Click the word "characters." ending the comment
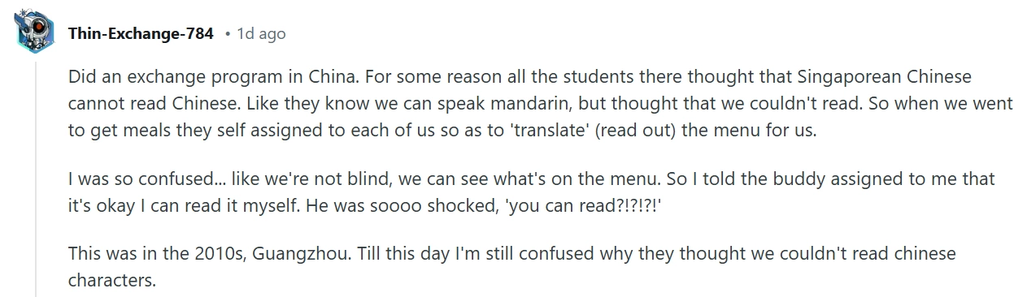The height and width of the screenshot is (297, 1027). point(111,280)
